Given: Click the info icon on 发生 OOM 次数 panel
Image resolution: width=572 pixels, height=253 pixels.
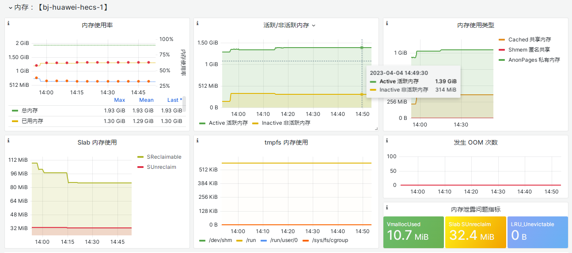Looking at the screenshot, I should click(386, 141).
